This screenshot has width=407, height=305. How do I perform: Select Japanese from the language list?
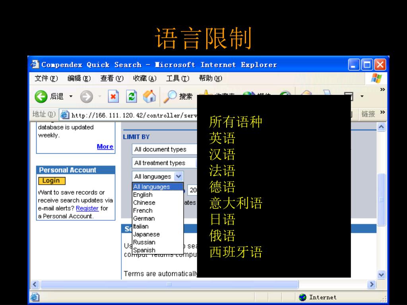pos(157,234)
